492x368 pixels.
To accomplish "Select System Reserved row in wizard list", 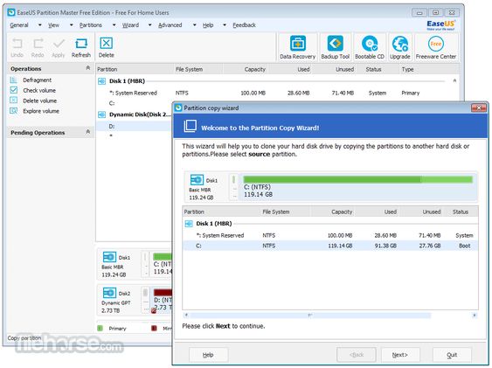I will click(x=330, y=235).
